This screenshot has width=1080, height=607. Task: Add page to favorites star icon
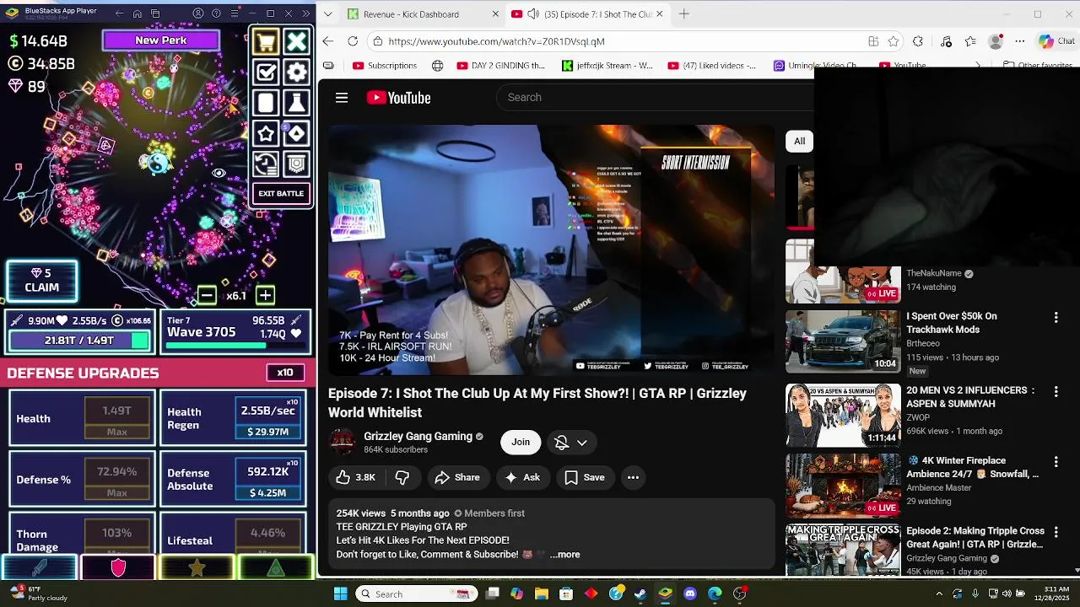coord(894,41)
